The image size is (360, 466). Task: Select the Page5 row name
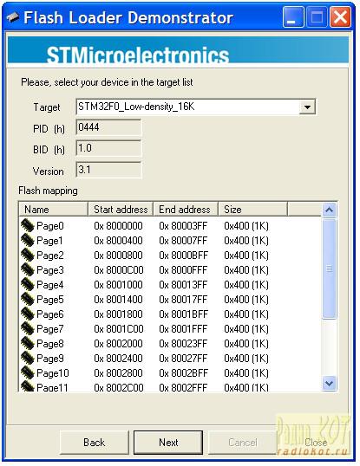(x=50, y=300)
